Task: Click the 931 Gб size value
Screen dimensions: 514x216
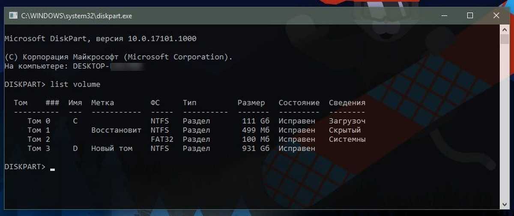Action: point(255,149)
